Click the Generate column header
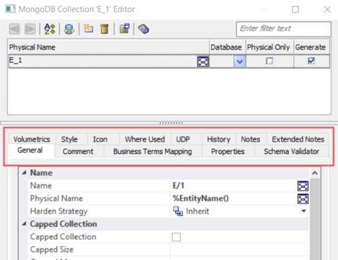The width and height of the screenshot is (338, 260). (x=311, y=47)
